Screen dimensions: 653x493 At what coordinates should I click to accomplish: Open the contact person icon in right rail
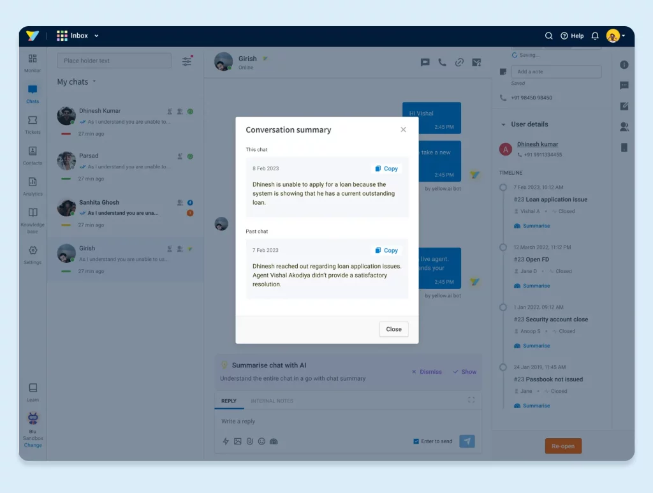624,126
